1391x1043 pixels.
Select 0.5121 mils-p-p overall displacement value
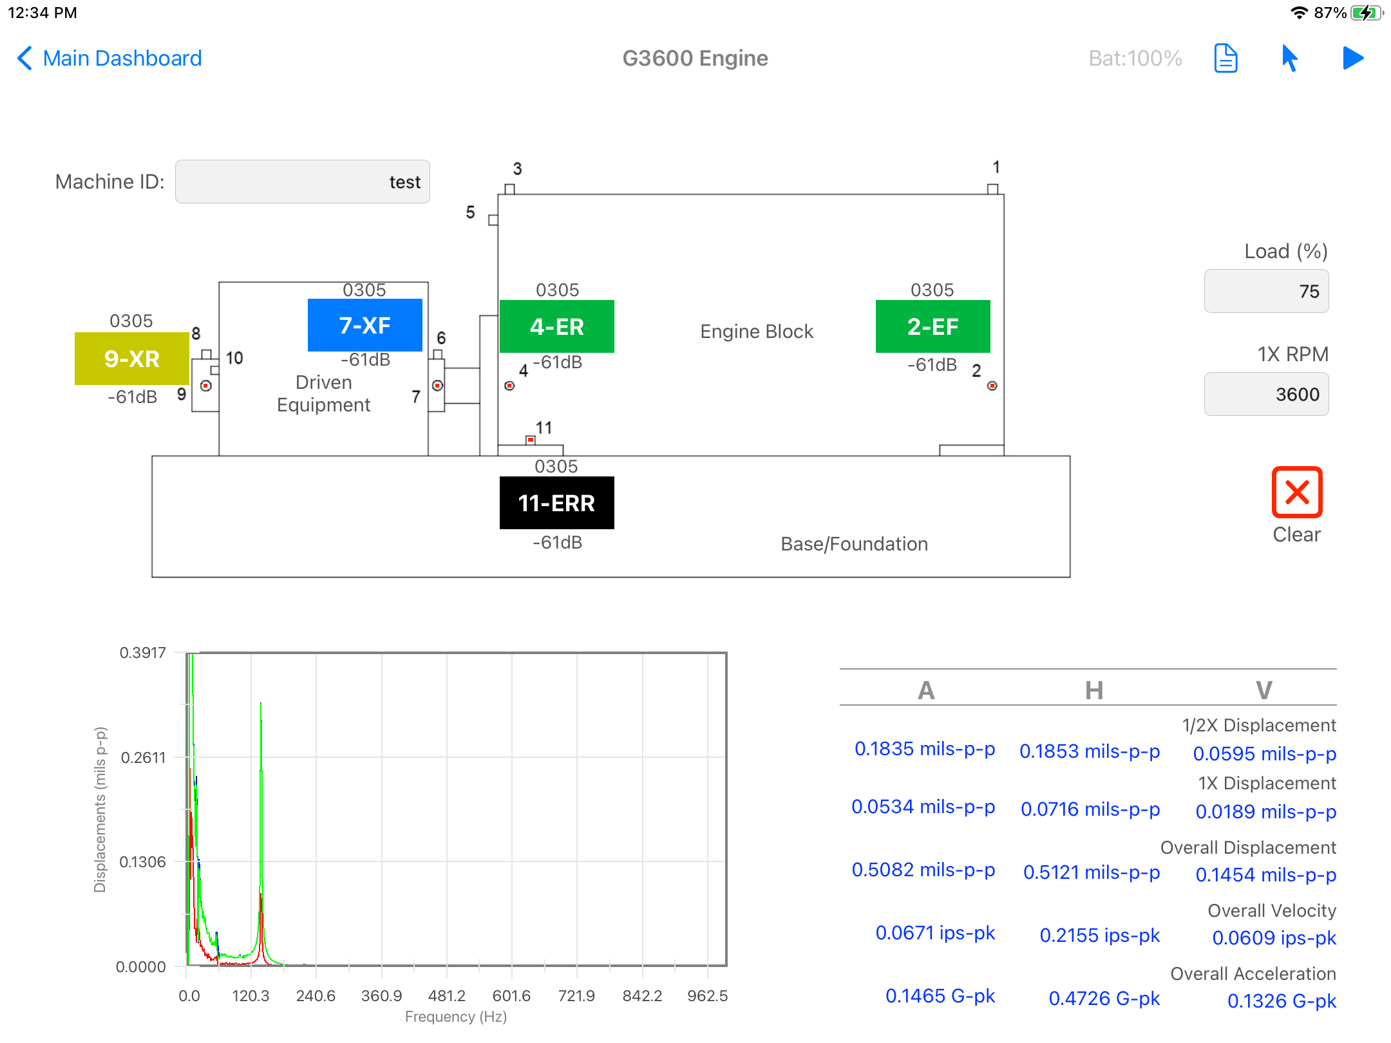coord(1092,872)
